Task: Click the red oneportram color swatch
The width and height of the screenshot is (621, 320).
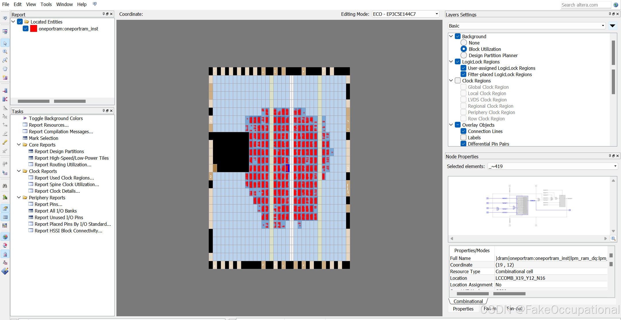Action: tap(34, 29)
